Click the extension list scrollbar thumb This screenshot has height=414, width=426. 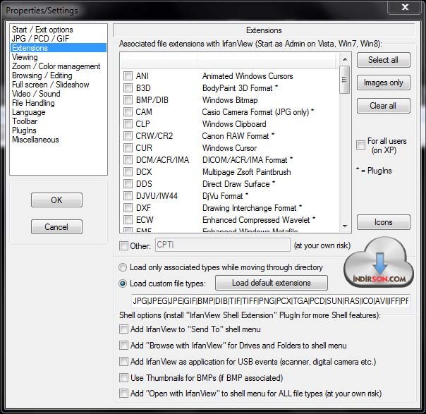[x=345, y=80]
